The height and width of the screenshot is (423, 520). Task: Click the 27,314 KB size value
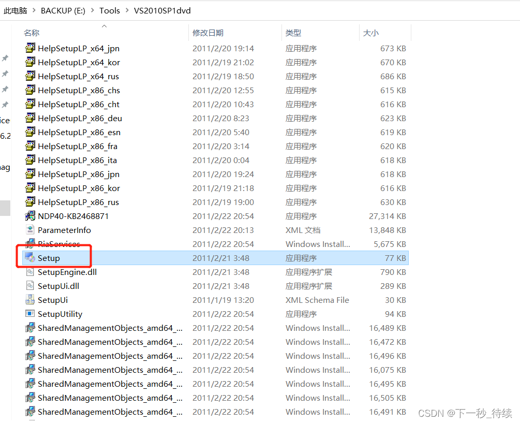pyautogui.click(x=388, y=216)
